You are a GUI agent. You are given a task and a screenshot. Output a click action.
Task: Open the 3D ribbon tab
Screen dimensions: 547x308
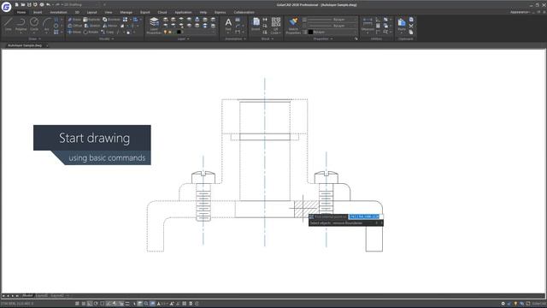(77, 12)
